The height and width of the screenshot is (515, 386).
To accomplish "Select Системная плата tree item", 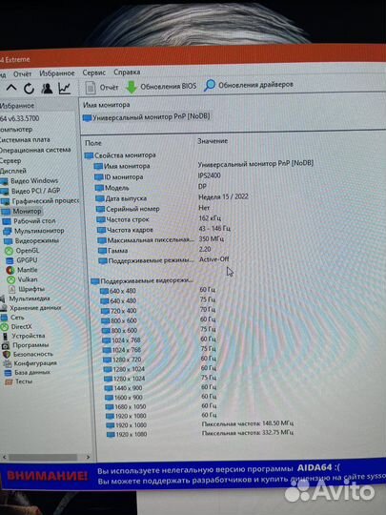I will coord(25,140).
